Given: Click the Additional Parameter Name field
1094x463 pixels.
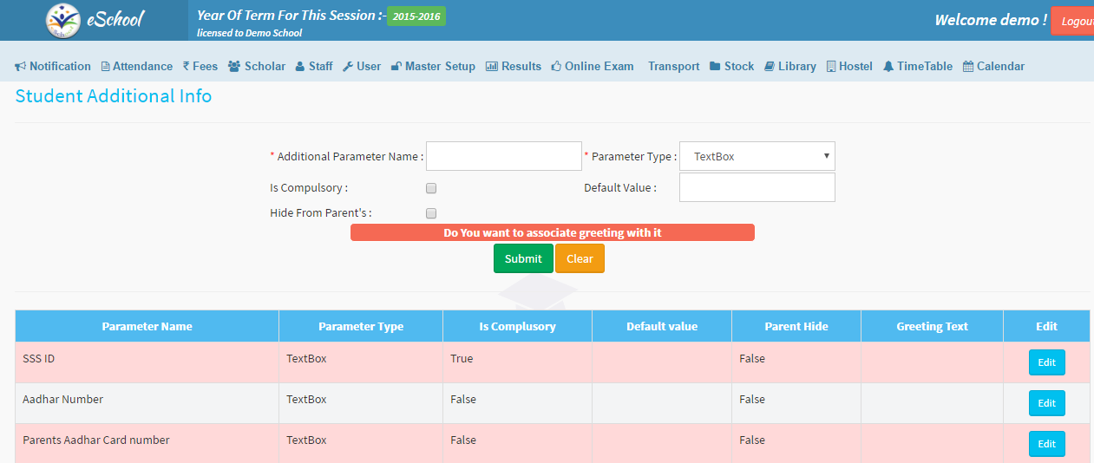Looking at the screenshot, I should pos(503,157).
